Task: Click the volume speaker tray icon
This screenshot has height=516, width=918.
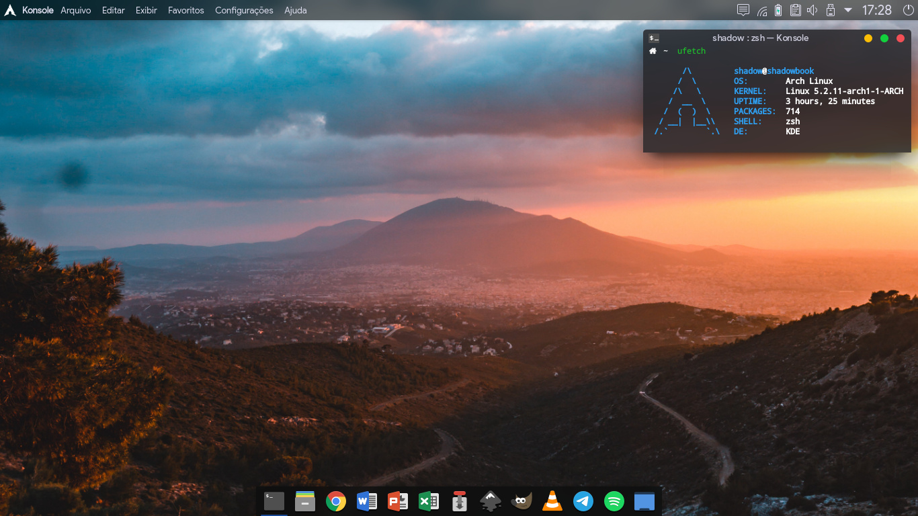Action: coord(812,10)
